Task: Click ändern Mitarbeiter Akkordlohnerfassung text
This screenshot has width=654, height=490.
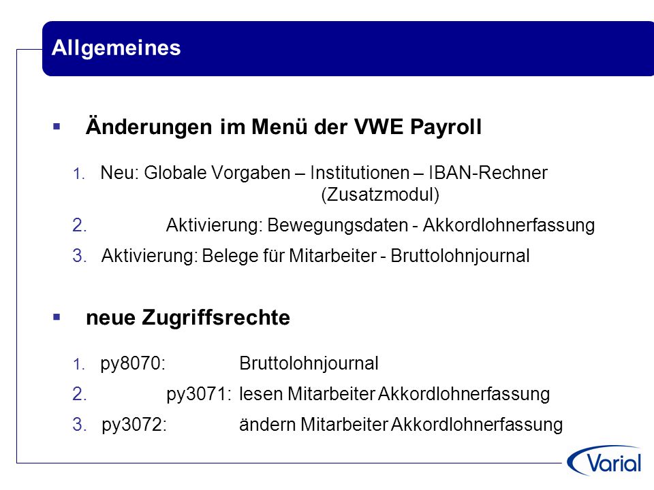Action: tap(401, 425)
